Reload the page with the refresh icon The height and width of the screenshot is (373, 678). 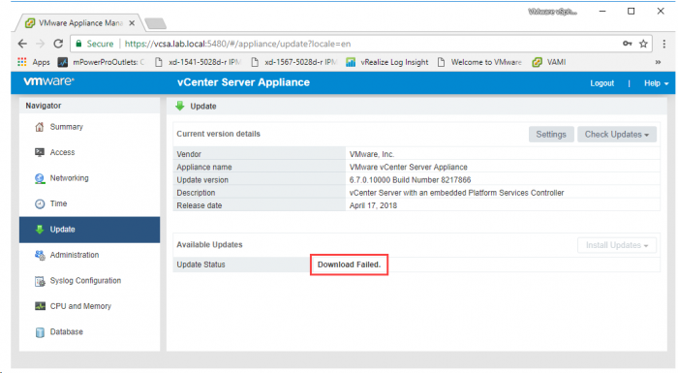coord(58,44)
